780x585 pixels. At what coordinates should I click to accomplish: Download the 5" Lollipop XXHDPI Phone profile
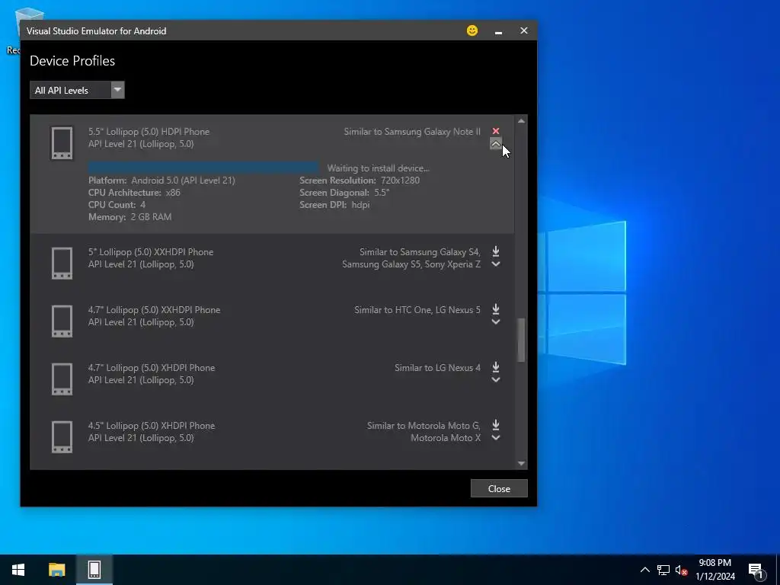pos(495,251)
